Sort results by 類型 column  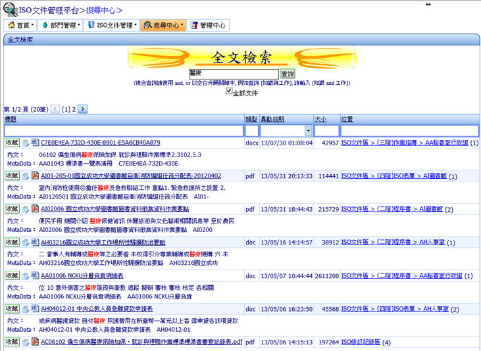tap(251, 119)
